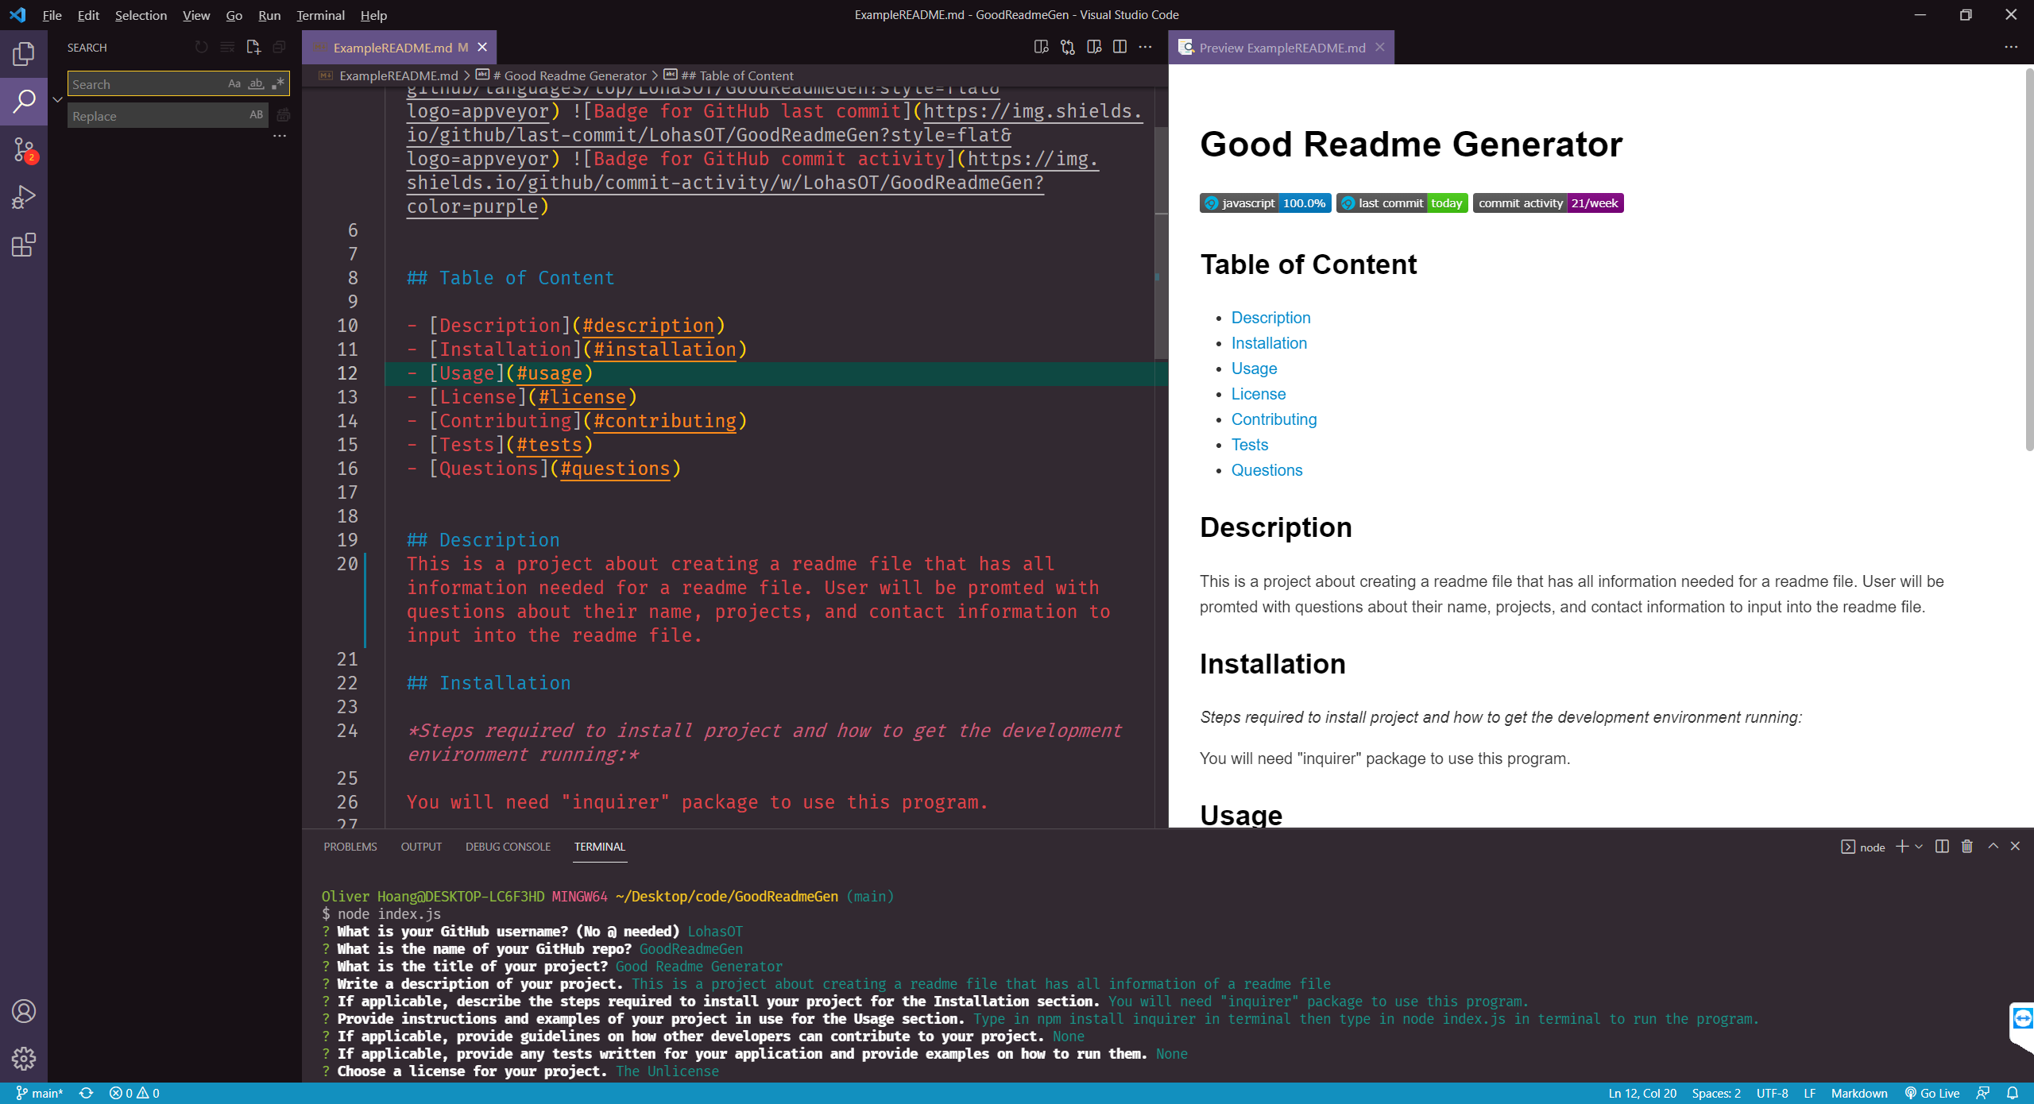The height and width of the screenshot is (1104, 2034).
Task: Maximize the panel with the up chevron
Action: (1993, 847)
